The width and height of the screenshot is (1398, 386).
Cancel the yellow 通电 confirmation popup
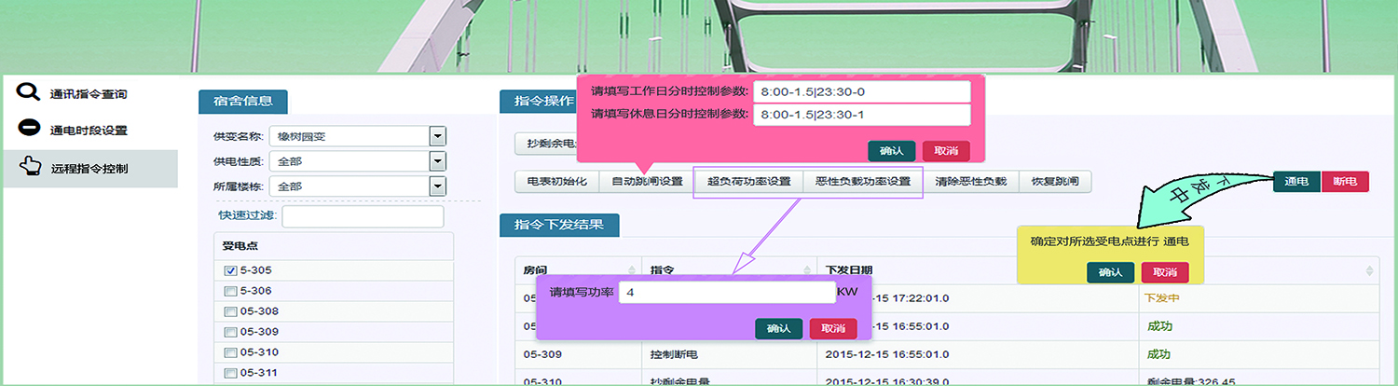[x=1165, y=272]
